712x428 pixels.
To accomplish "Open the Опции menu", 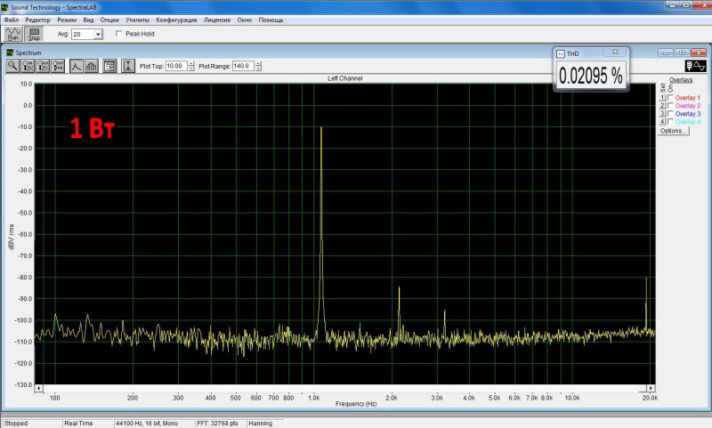I will [x=109, y=20].
